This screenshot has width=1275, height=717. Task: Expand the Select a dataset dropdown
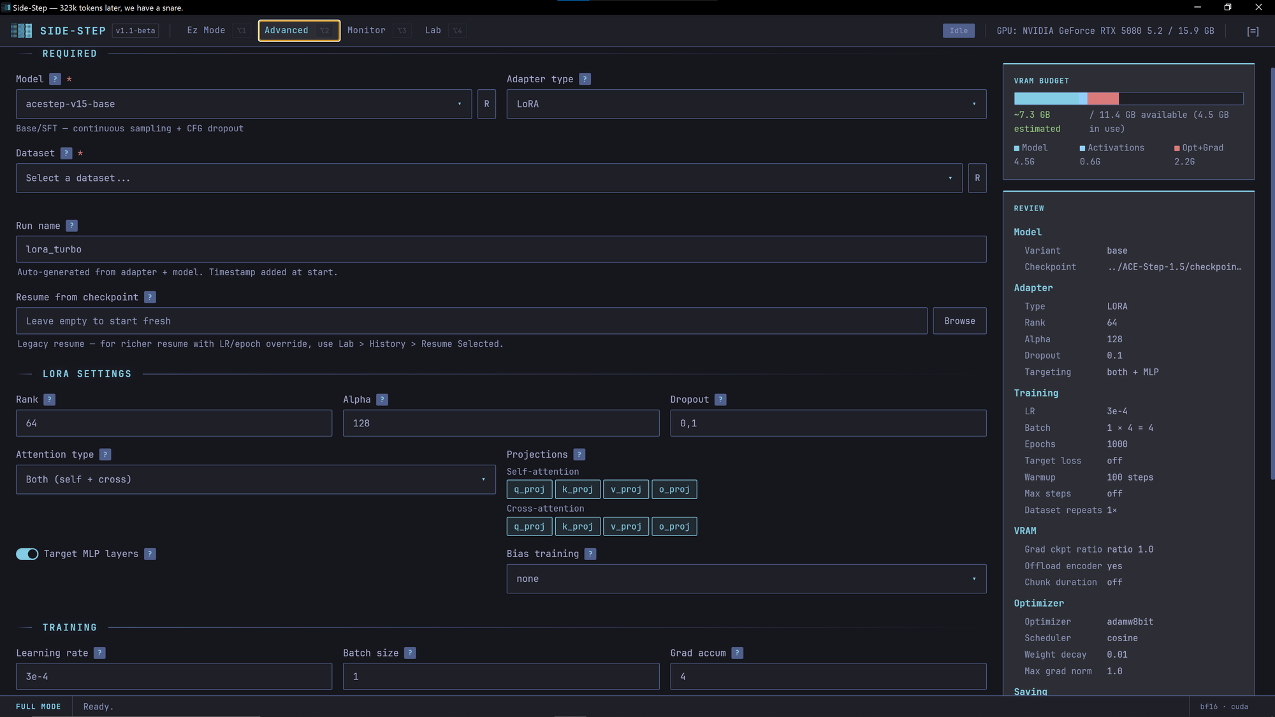click(x=488, y=178)
